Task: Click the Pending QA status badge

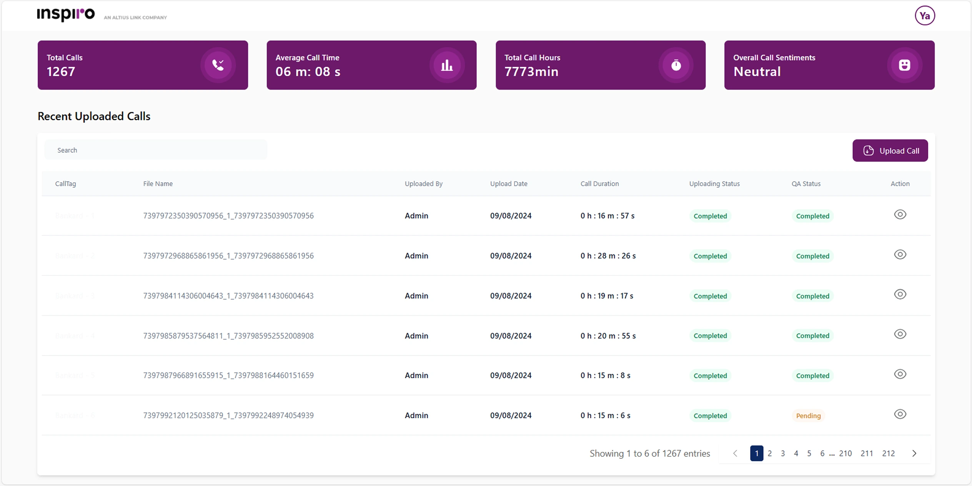Action: (x=808, y=416)
